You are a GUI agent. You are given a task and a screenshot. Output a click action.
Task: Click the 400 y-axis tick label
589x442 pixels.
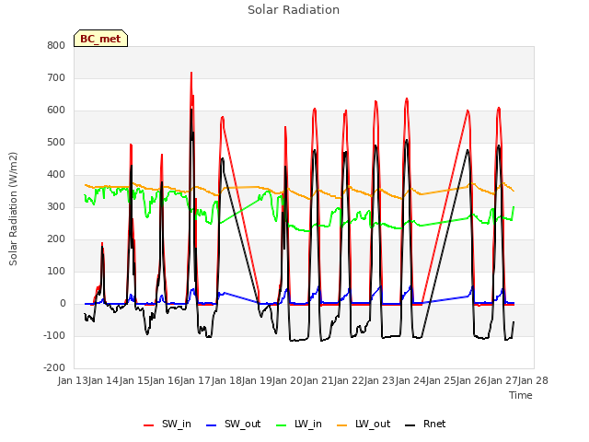pyautogui.click(x=56, y=175)
